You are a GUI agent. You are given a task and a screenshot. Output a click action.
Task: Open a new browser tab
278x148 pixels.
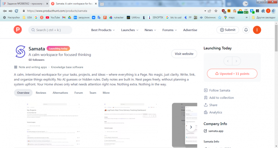[102, 4]
